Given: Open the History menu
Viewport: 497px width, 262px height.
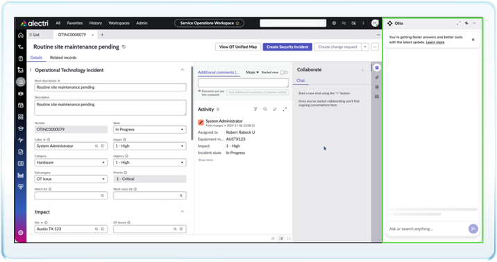Looking at the screenshot, I should pos(95,23).
